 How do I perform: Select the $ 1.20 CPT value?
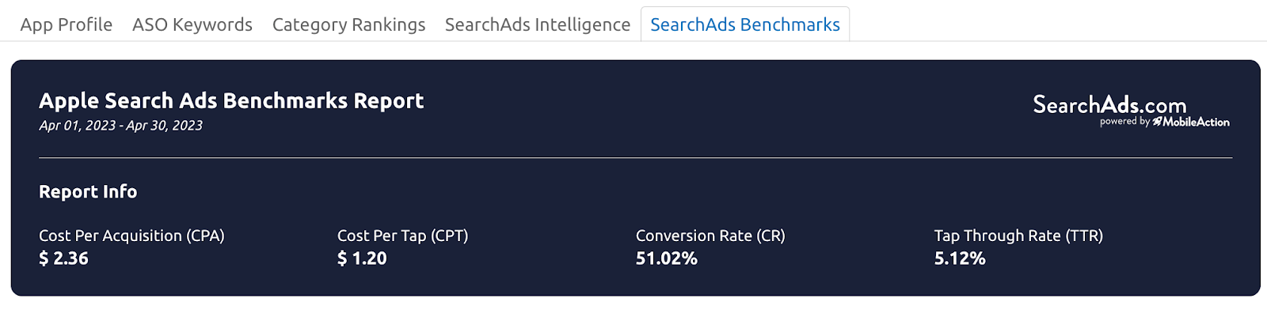pyautogui.click(x=362, y=259)
